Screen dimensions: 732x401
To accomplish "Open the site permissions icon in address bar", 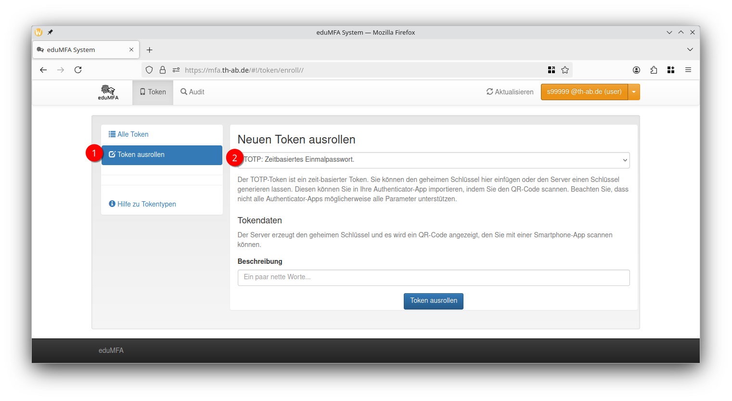I will (x=176, y=70).
